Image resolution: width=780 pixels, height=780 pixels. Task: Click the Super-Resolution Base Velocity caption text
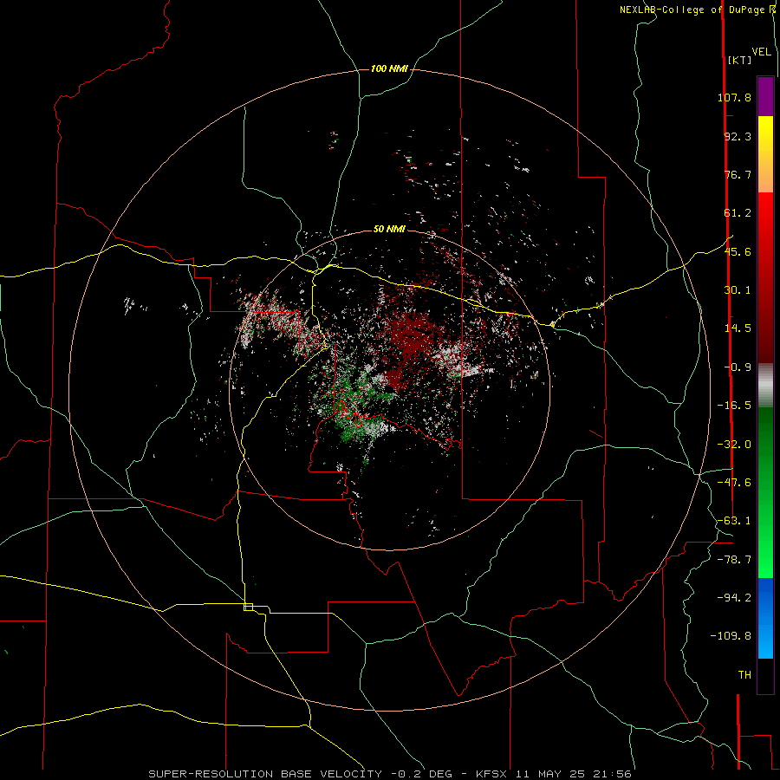pos(390,774)
